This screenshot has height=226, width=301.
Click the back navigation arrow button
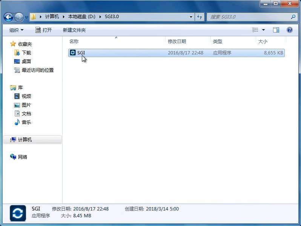[9, 17]
